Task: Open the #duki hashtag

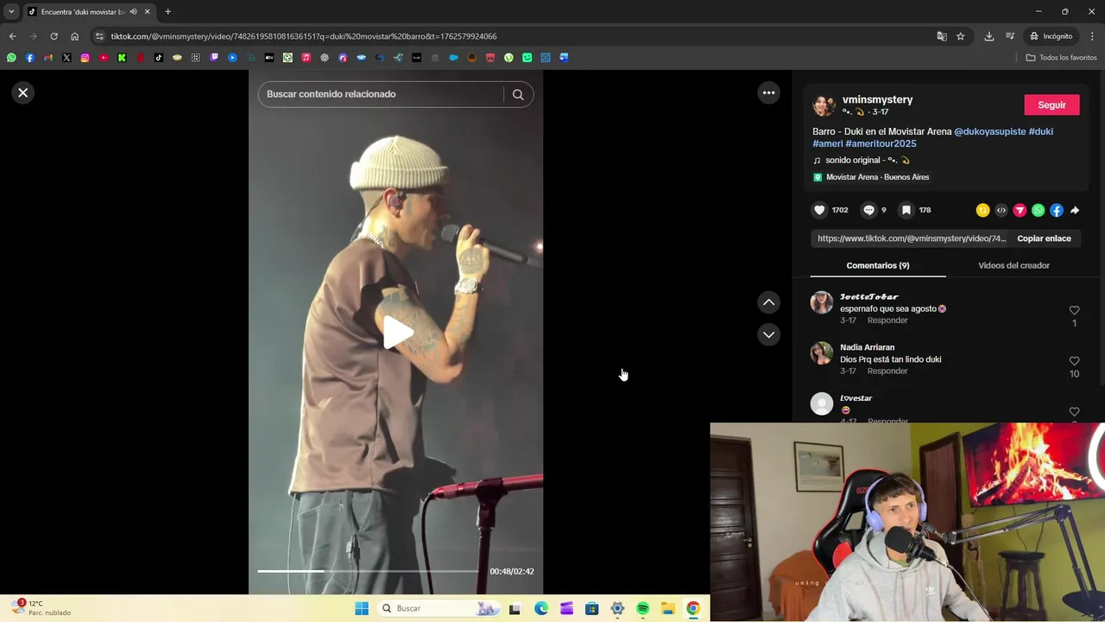Action: point(1040,131)
